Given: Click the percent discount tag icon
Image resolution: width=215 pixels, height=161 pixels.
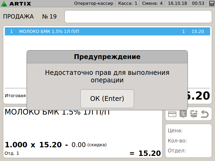Looking at the screenshot, I should click(183, 114).
